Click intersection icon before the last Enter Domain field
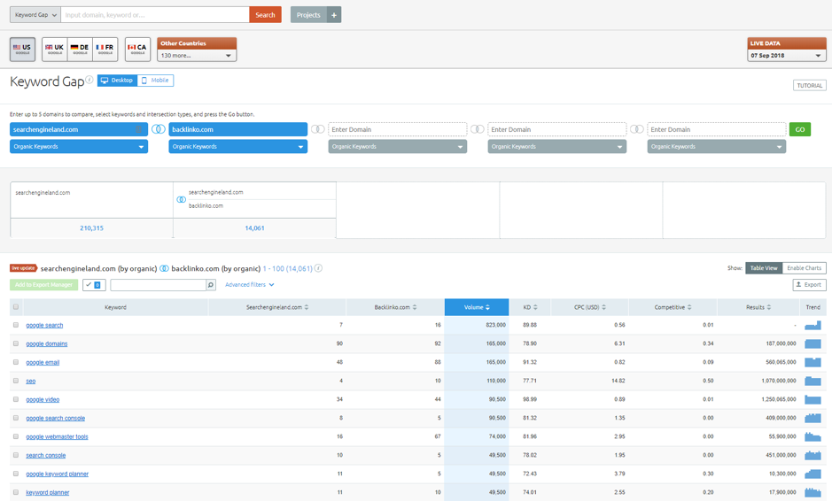The image size is (832, 501). [637, 129]
